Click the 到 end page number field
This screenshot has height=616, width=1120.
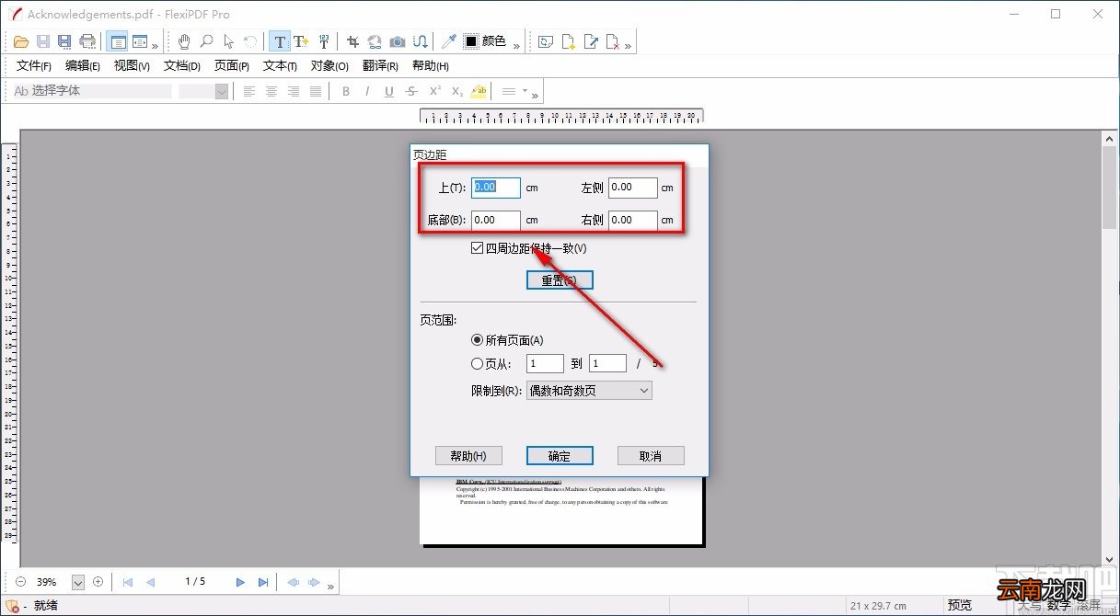click(x=607, y=363)
